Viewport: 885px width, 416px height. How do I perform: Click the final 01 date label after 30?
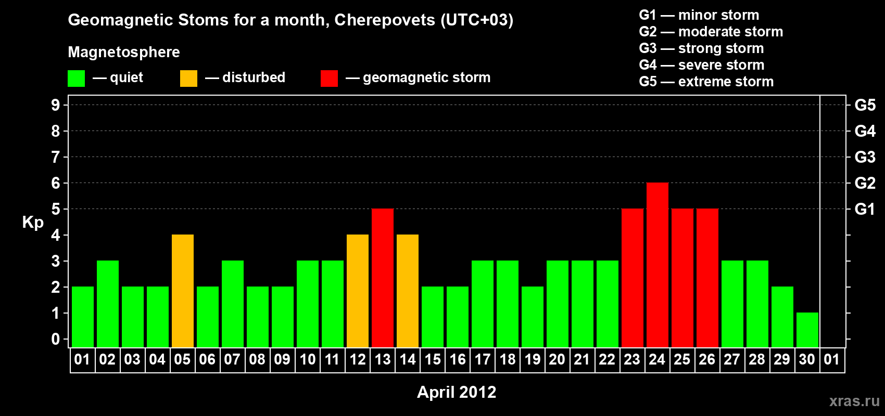pos(832,359)
